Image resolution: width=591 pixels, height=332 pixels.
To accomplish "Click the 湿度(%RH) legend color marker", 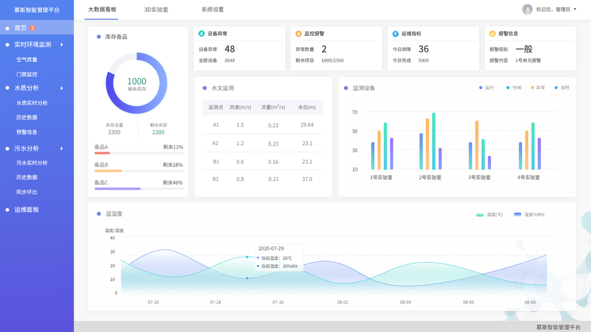I will (517, 215).
